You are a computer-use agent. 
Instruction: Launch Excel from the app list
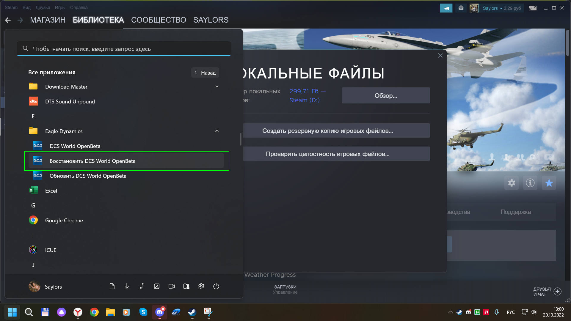pos(124,191)
